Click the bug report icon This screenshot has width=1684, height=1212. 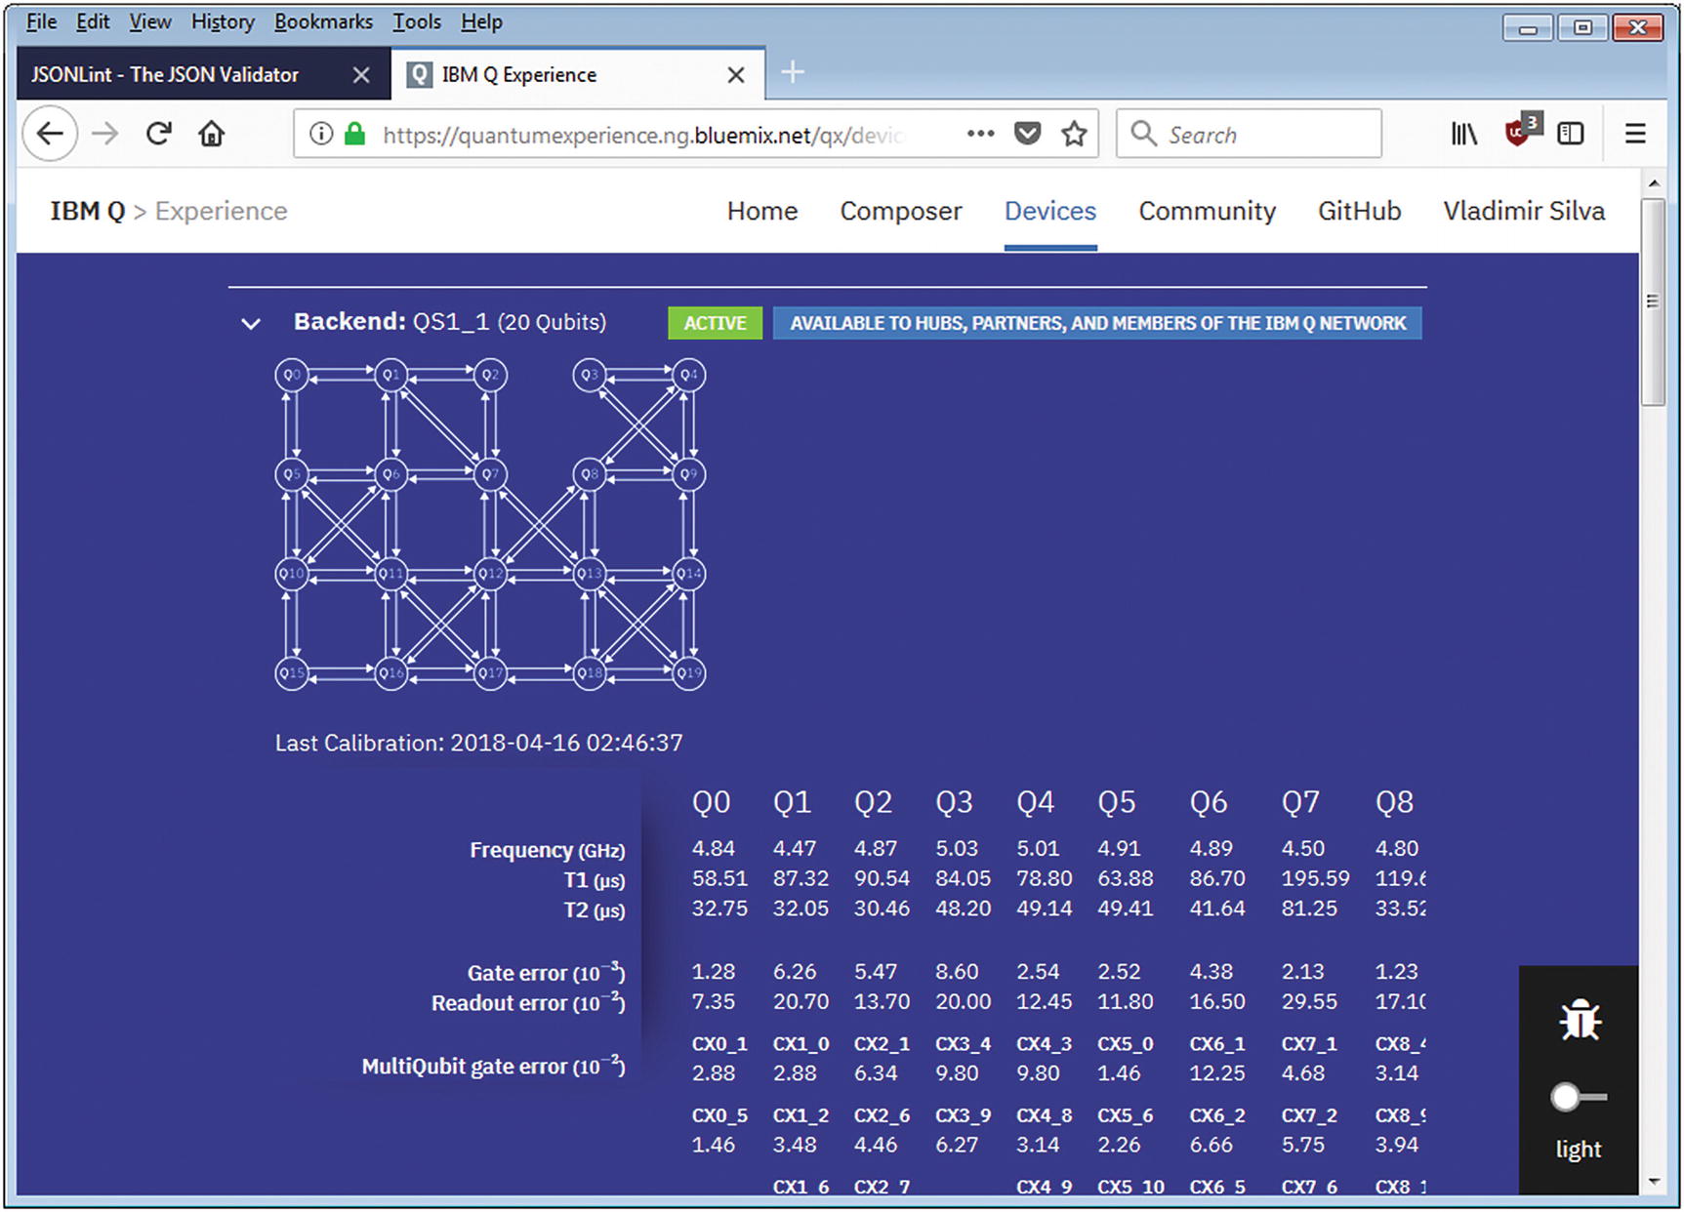pos(1579,1021)
